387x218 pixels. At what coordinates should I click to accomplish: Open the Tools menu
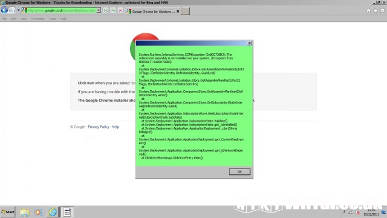pyautogui.click(x=53, y=19)
